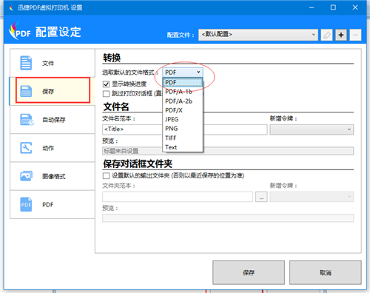
Task: Click the 取消 button
Action: coord(326,272)
